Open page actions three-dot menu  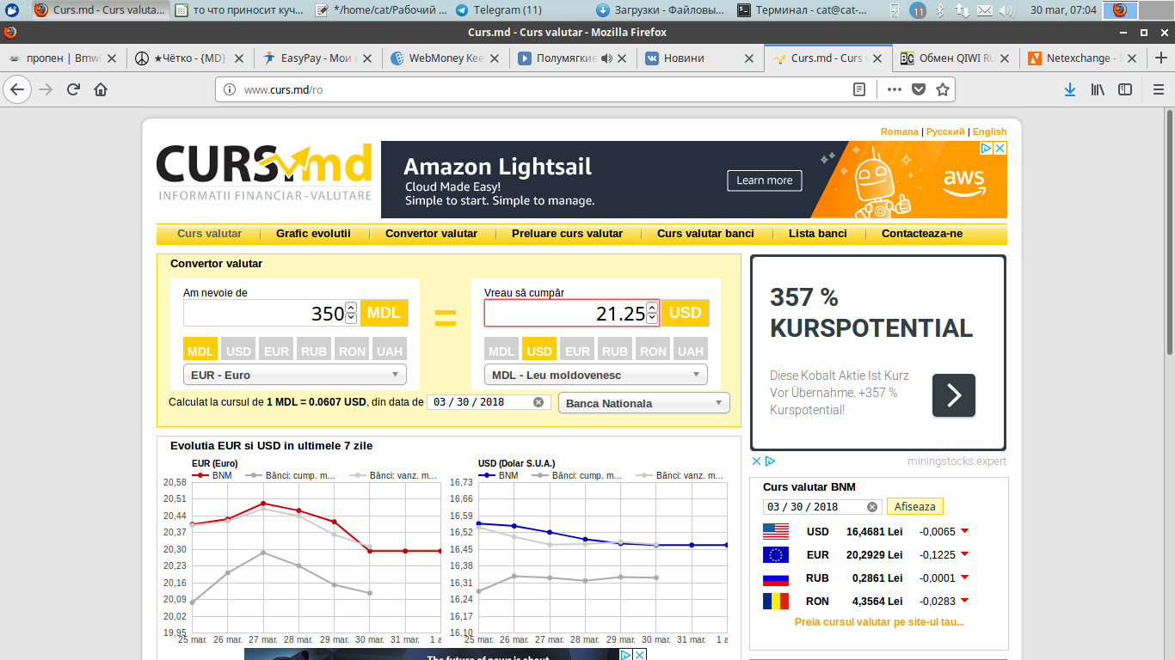pyautogui.click(x=895, y=89)
